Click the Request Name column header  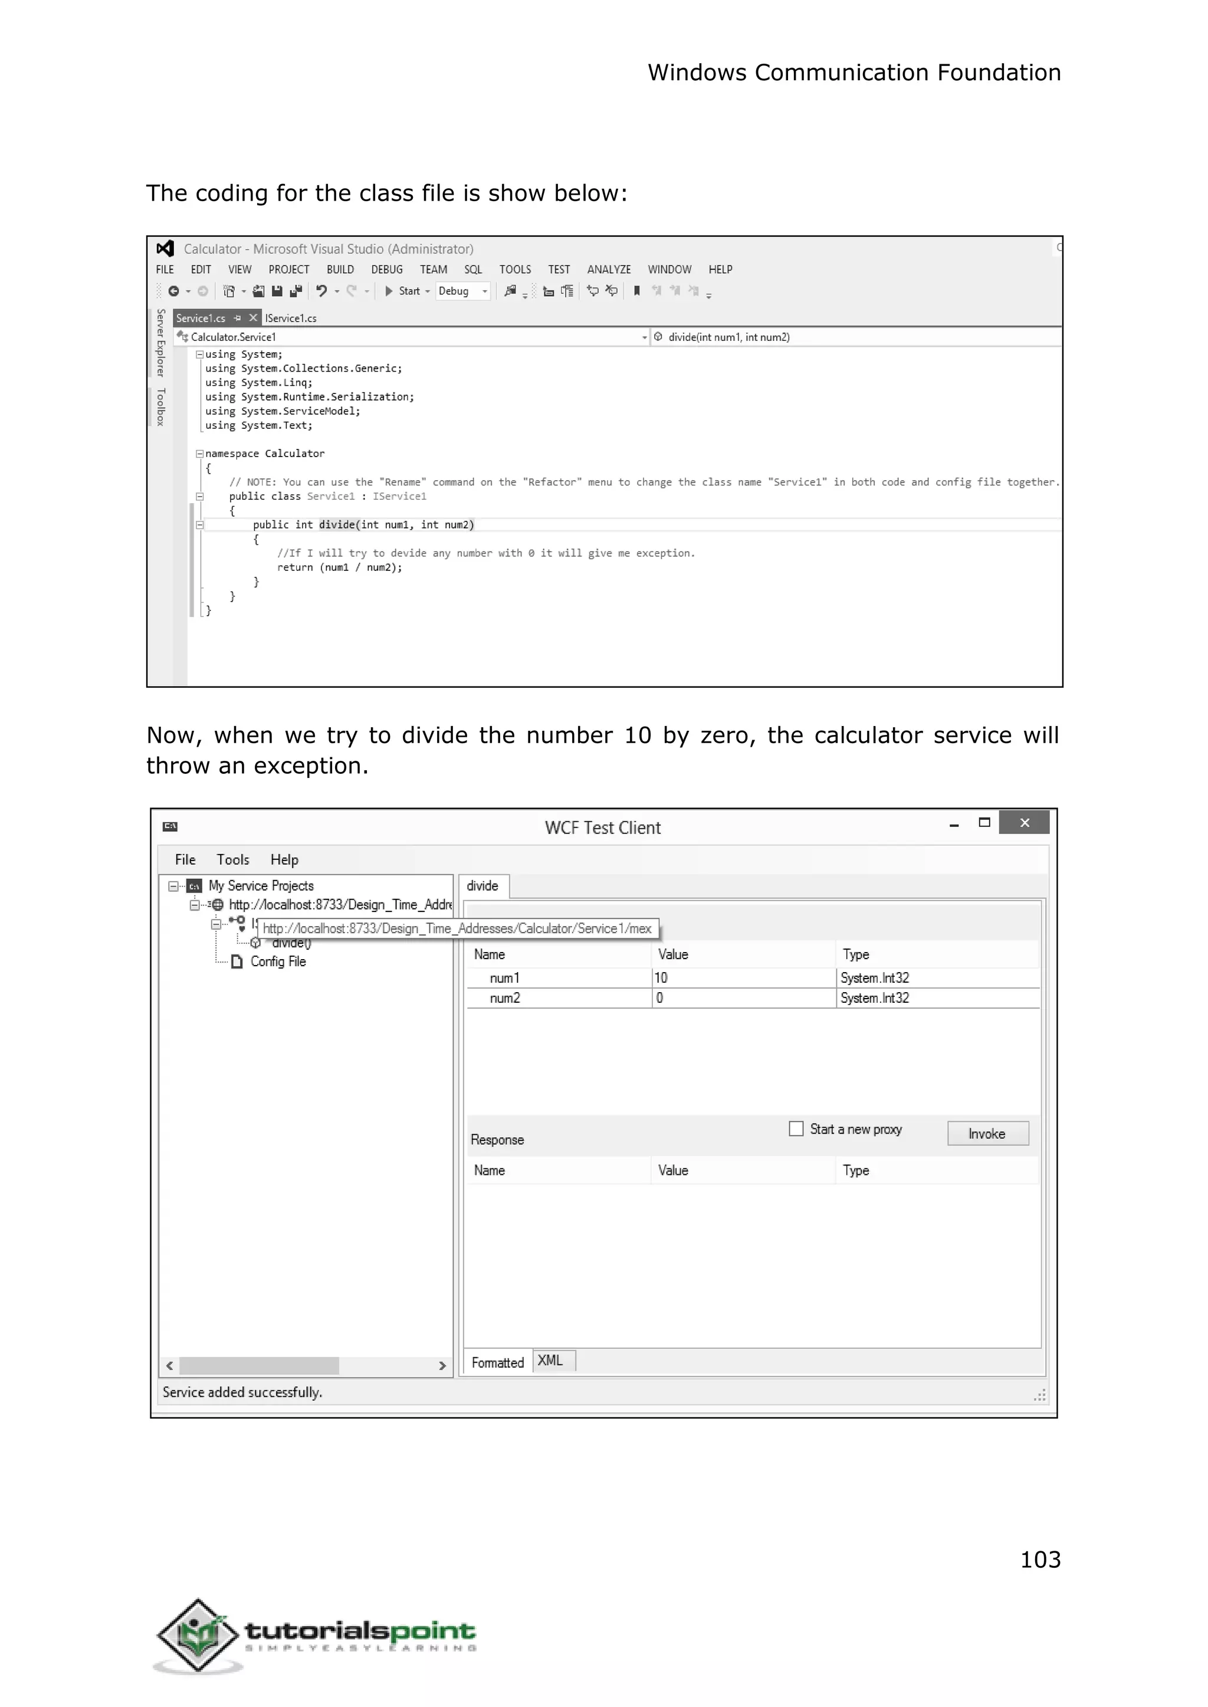point(559,954)
